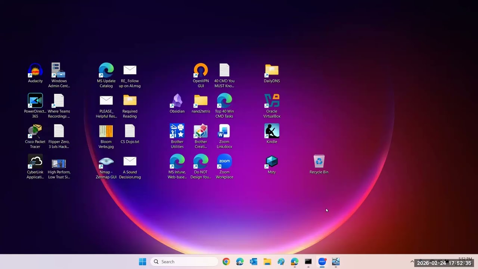Launch Google Chrome from the taskbar
The width and height of the screenshot is (478, 269).
(x=226, y=262)
